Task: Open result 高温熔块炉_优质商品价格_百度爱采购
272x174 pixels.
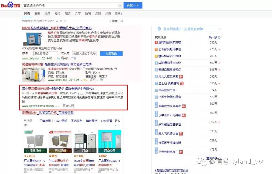Action: click(48, 113)
